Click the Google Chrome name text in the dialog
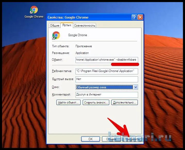The image size is (185, 150). 78,35
